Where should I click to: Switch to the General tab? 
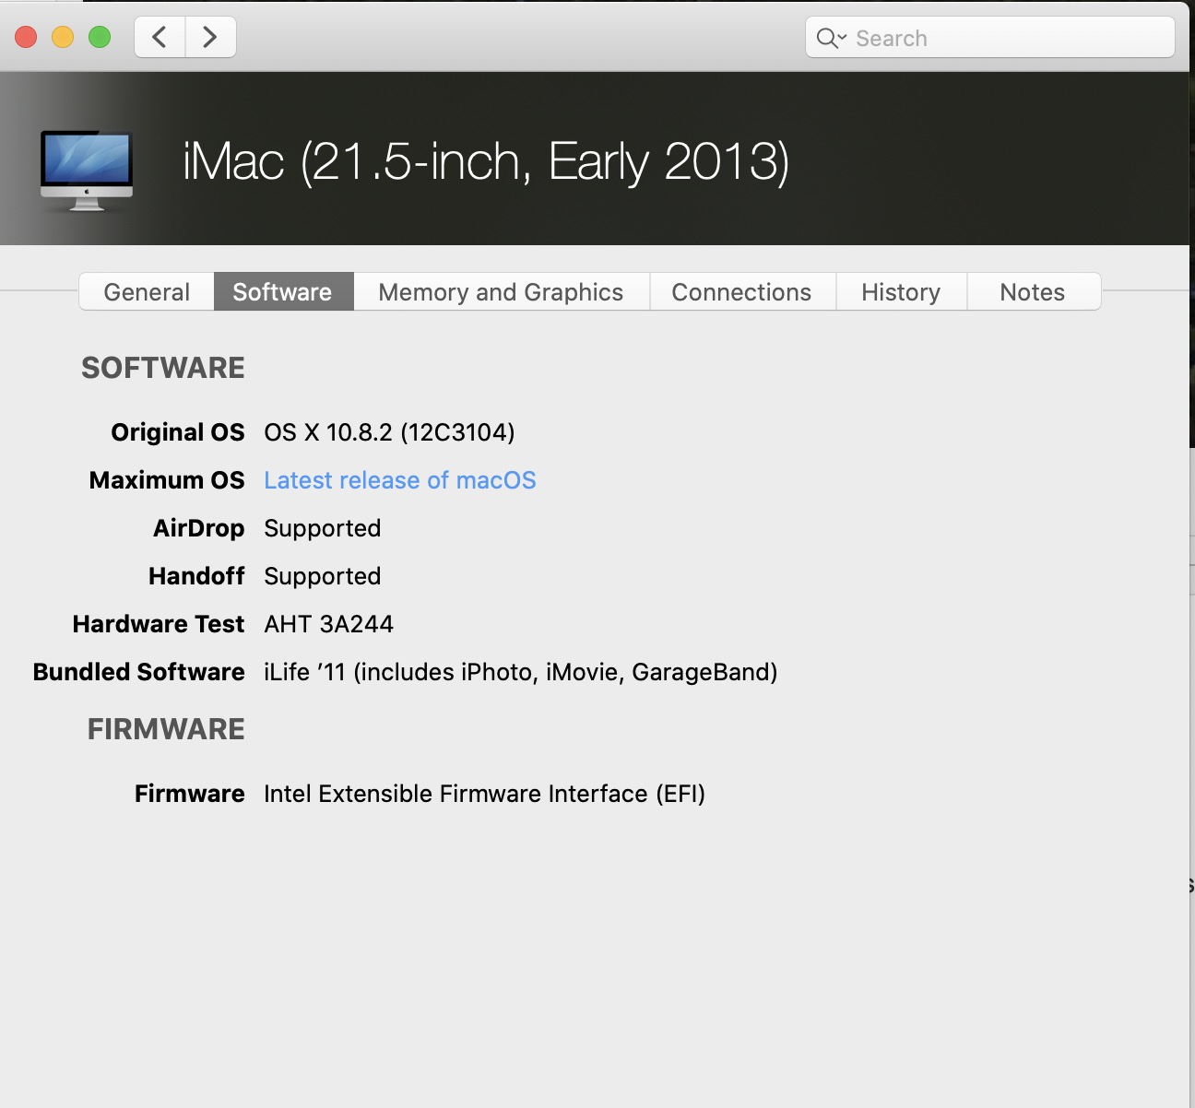(x=147, y=292)
